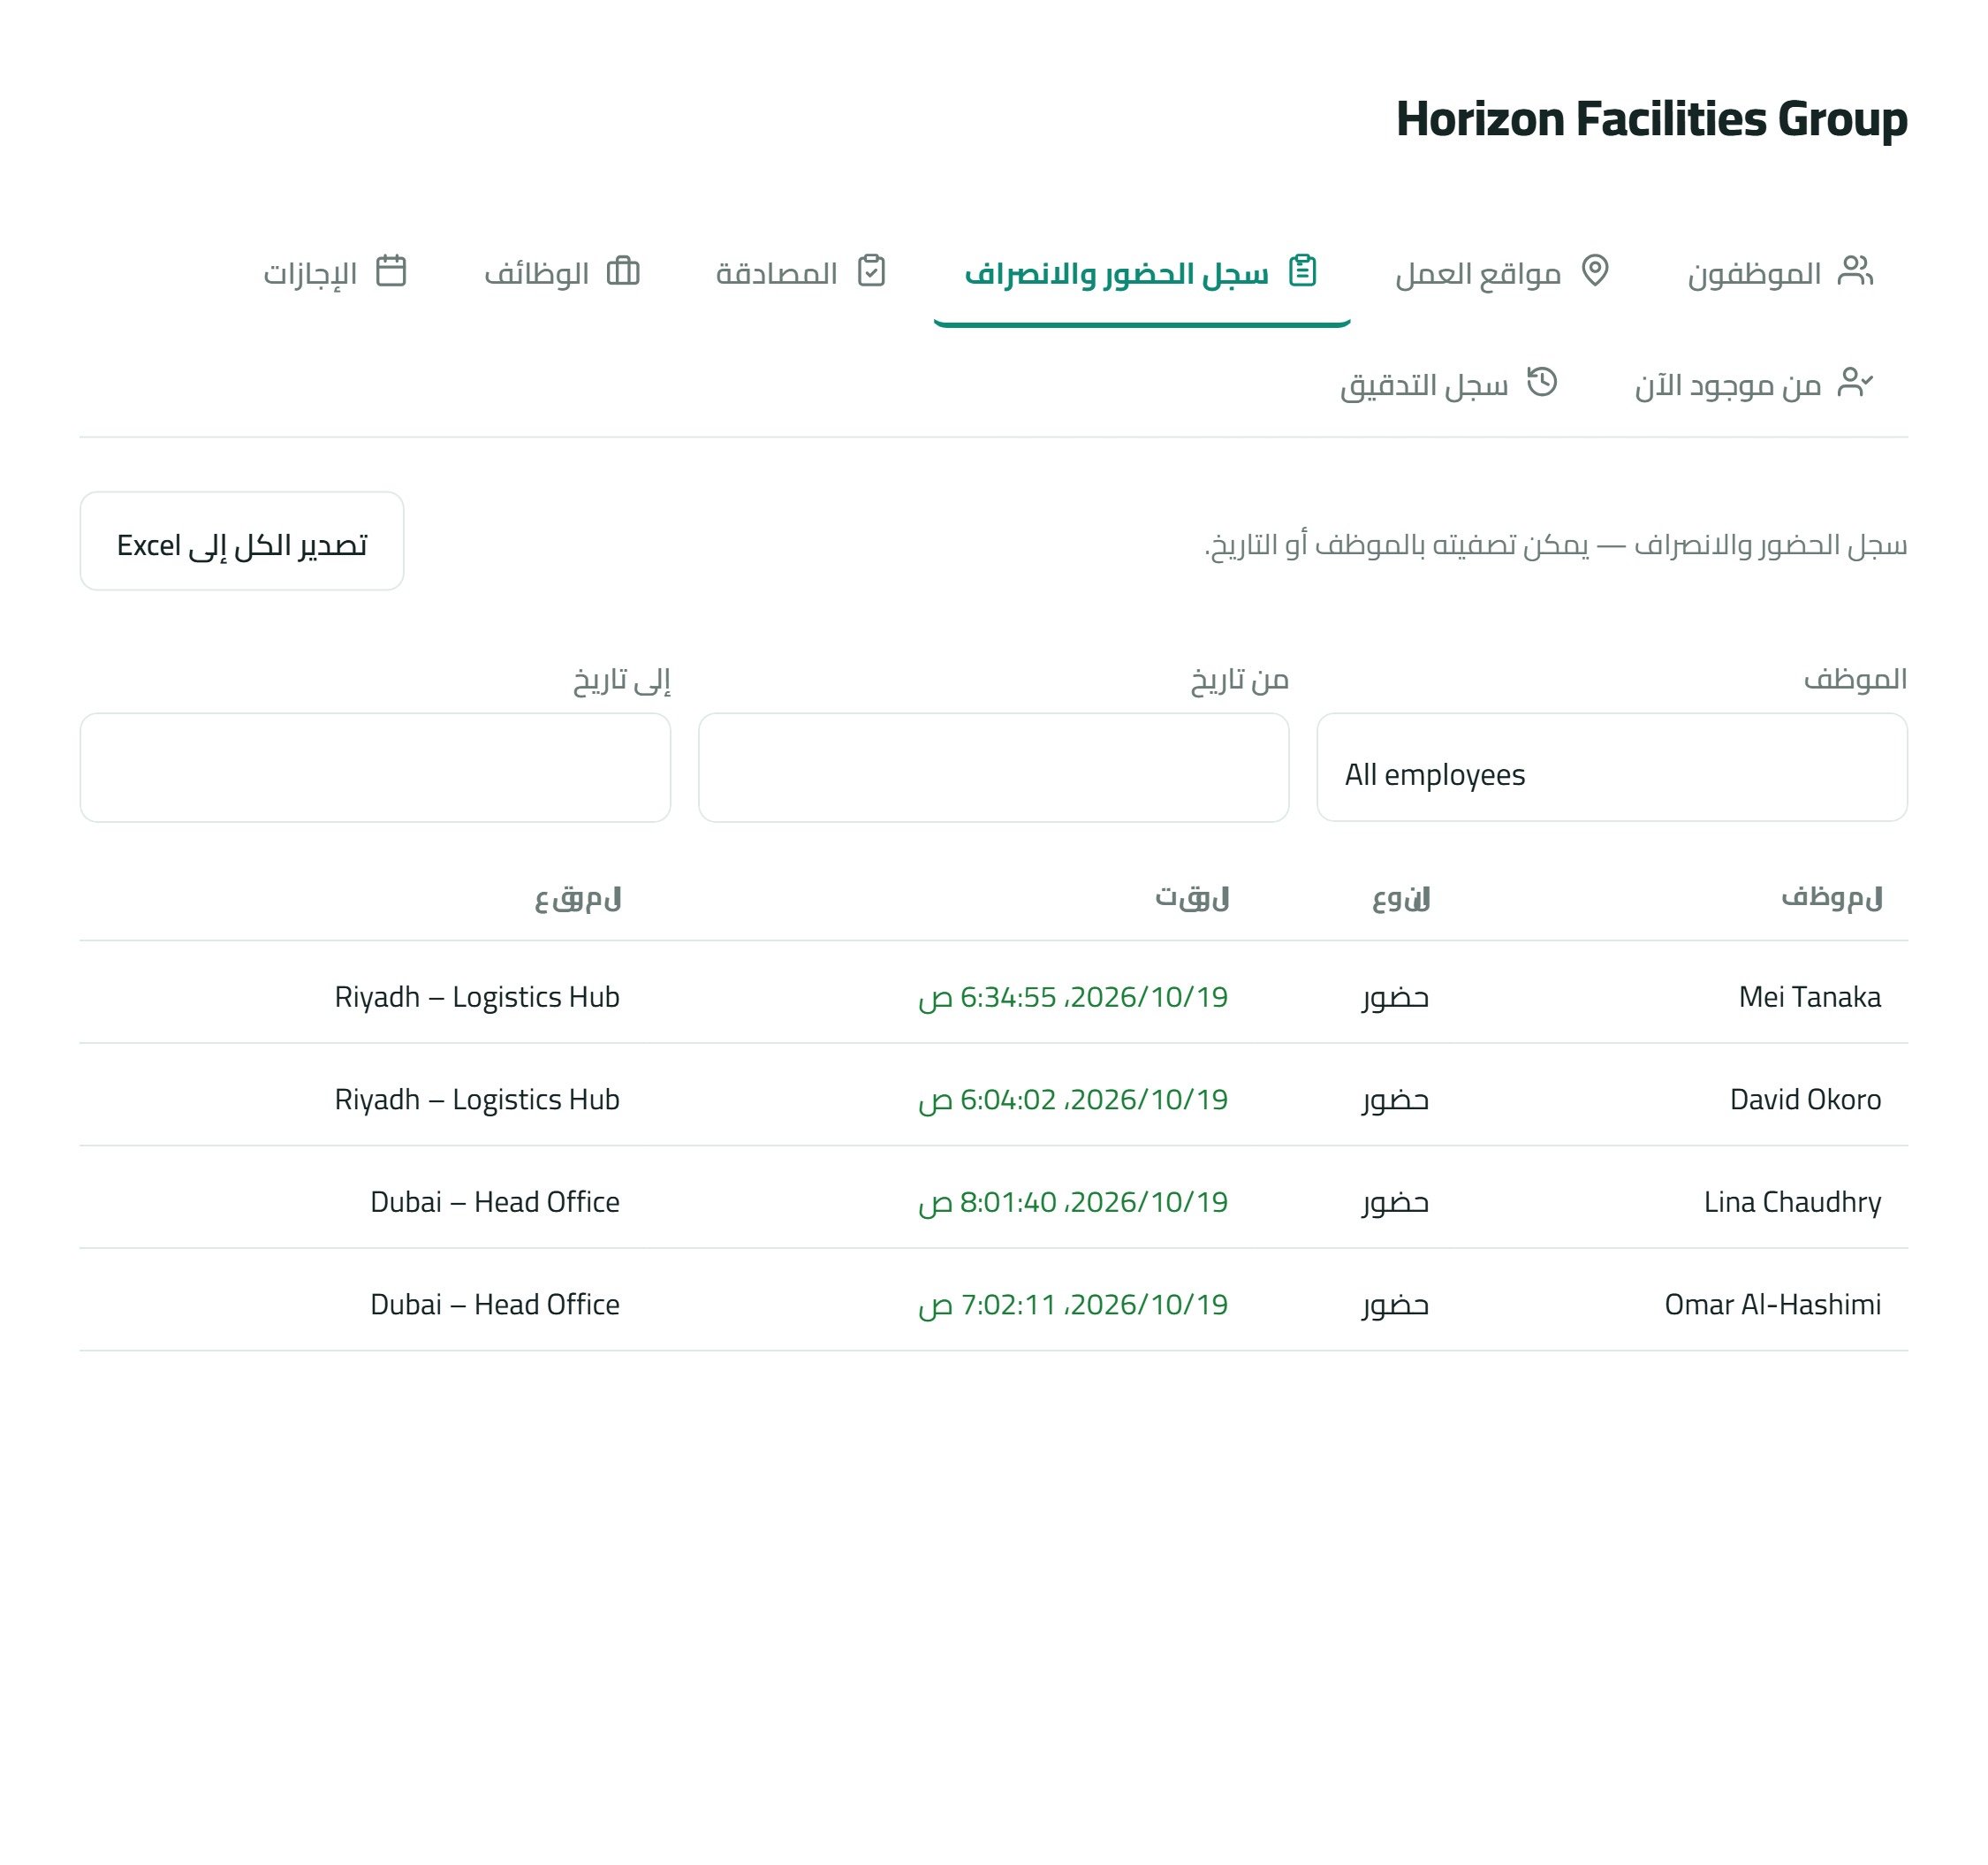Open the من موجود الآن tab
This screenshot has height=1865, width=1988.
[x=1754, y=384]
